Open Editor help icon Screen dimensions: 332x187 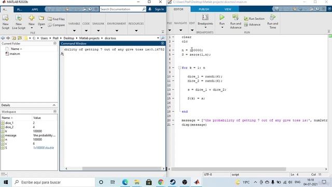click(317, 9)
